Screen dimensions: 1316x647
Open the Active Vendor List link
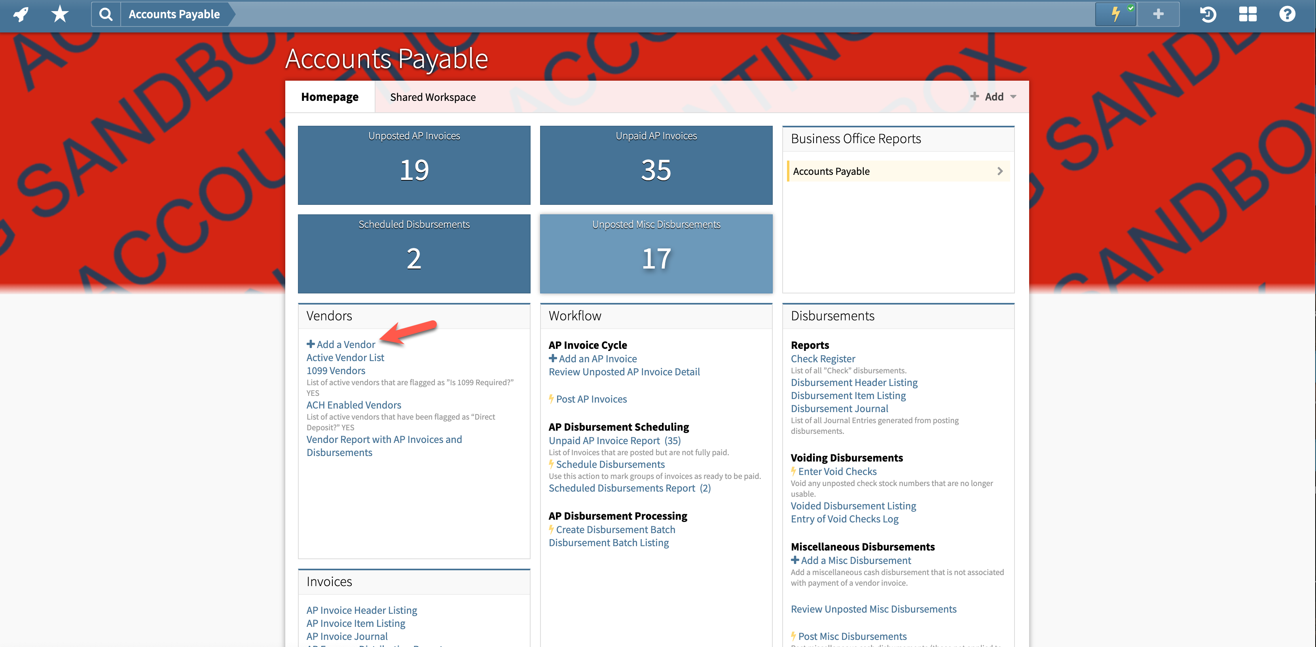[x=345, y=358]
